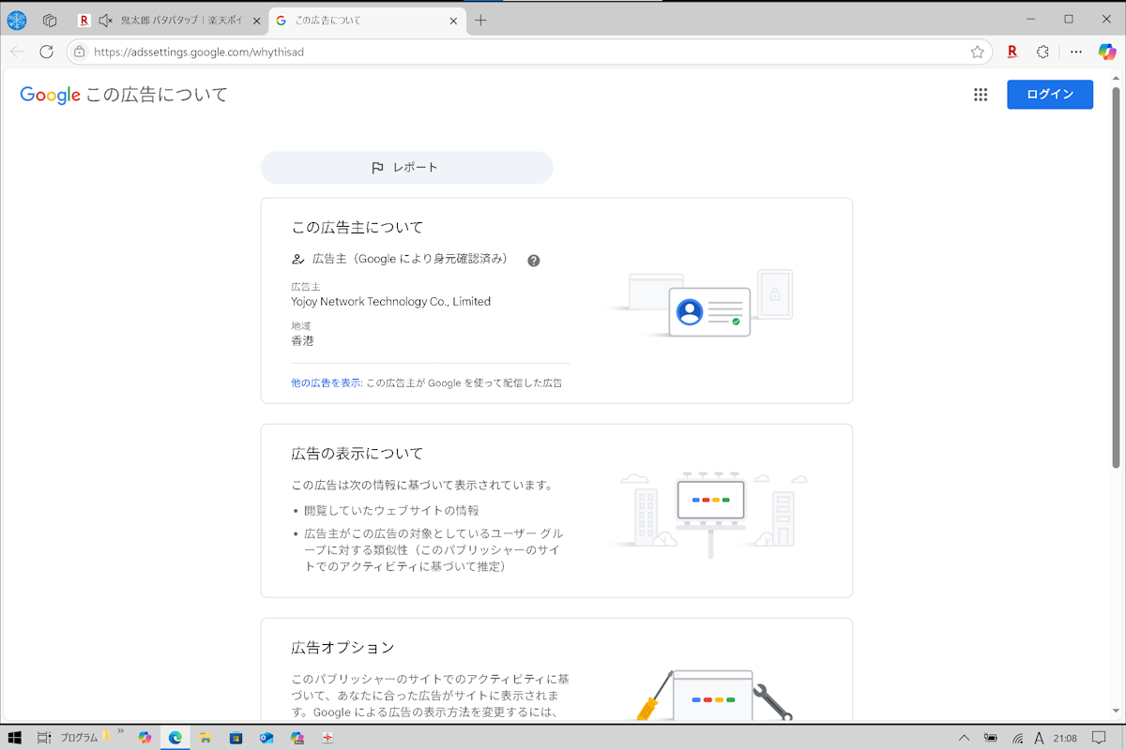1126x750 pixels.
Task: Open the Microsoft 365 Copilot taskbar icon
Action: click(x=297, y=738)
